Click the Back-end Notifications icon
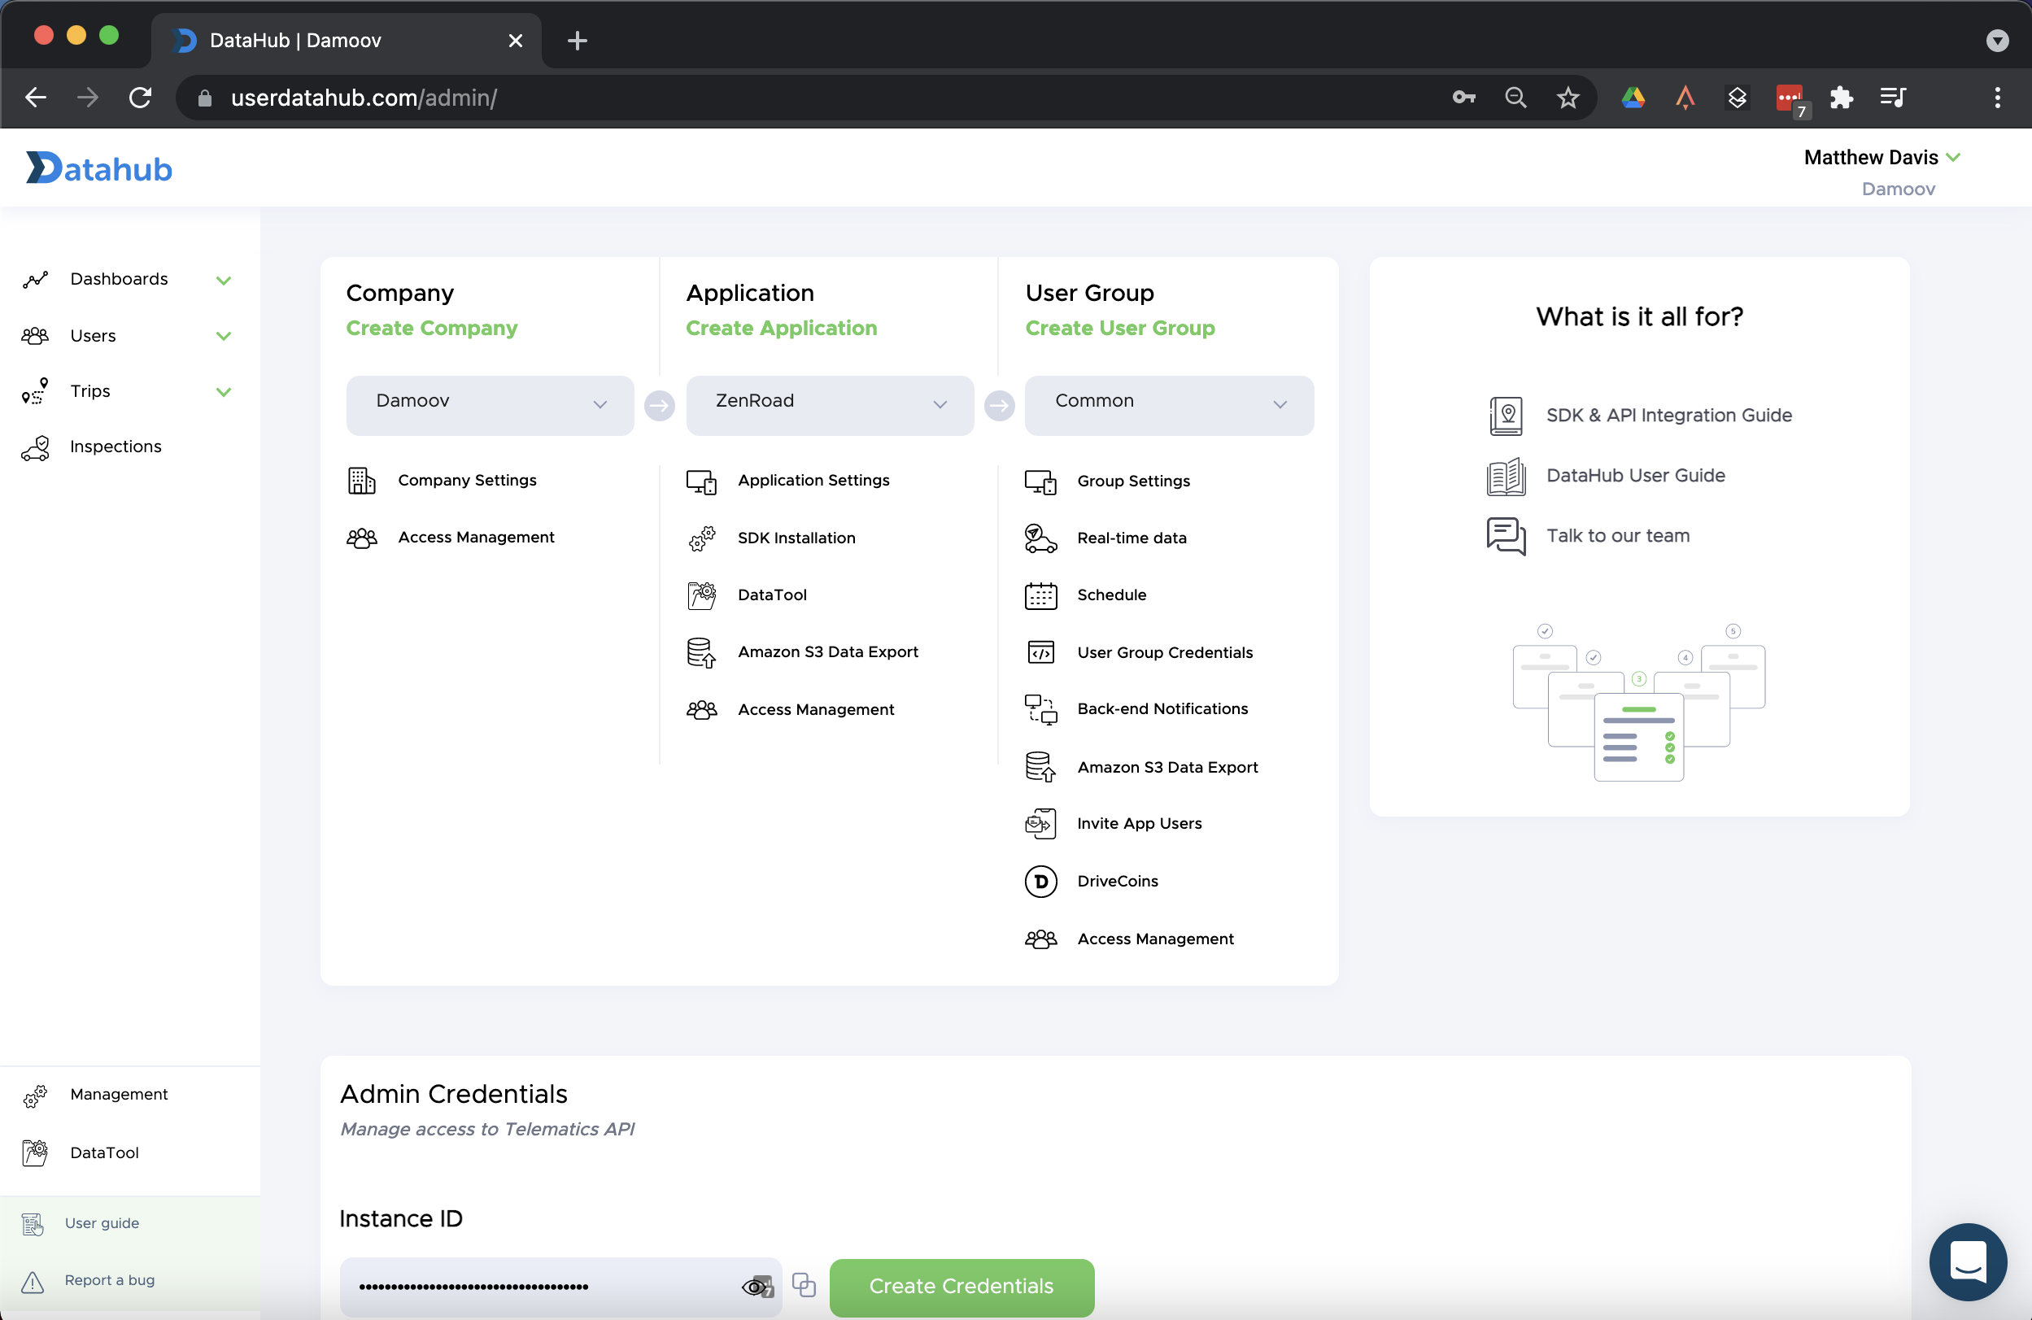This screenshot has width=2032, height=1320. (1040, 708)
